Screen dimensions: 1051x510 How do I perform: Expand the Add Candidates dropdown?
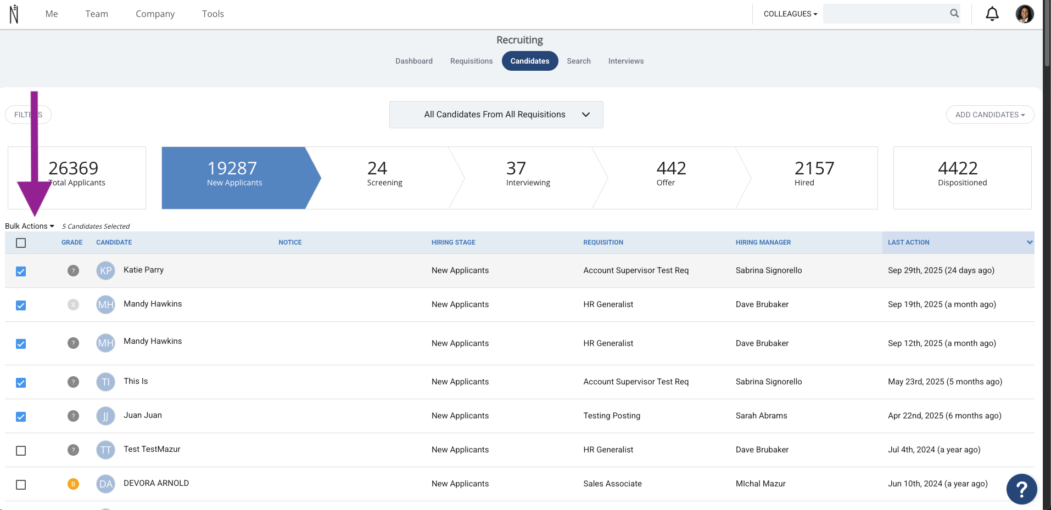click(x=989, y=115)
